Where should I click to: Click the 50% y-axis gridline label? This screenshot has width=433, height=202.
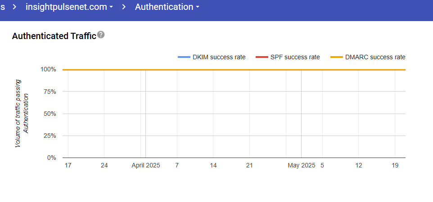[x=50, y=114]
